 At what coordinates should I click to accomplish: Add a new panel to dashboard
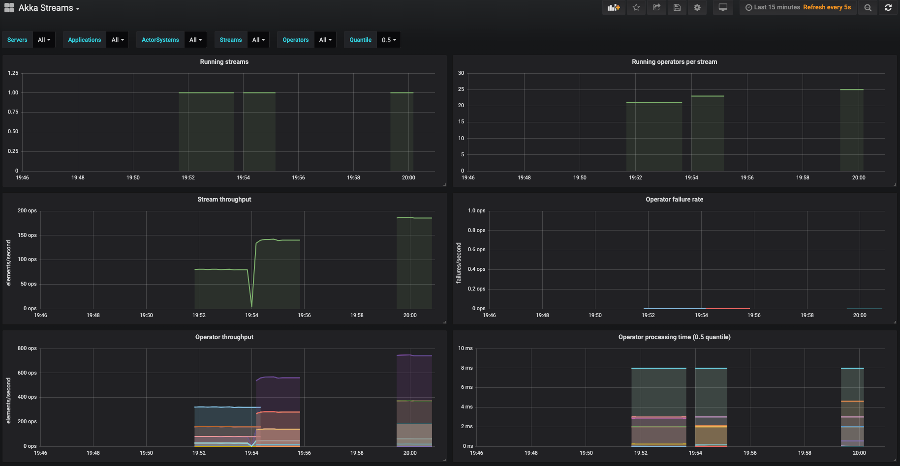pyautogui.click(x=614, y=7)
